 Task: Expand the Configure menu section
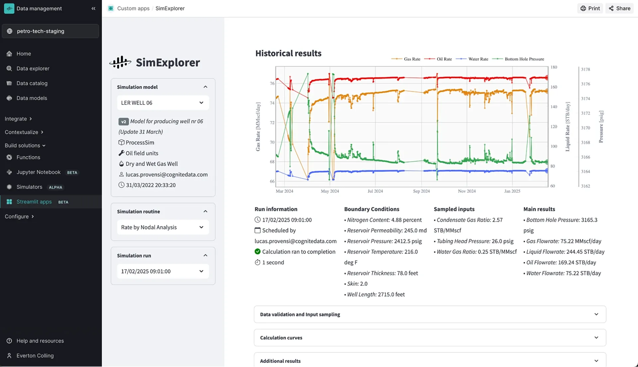(x=19, y=216)
